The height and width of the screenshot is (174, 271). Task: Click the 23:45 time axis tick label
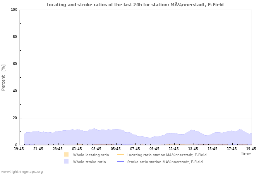58,149
